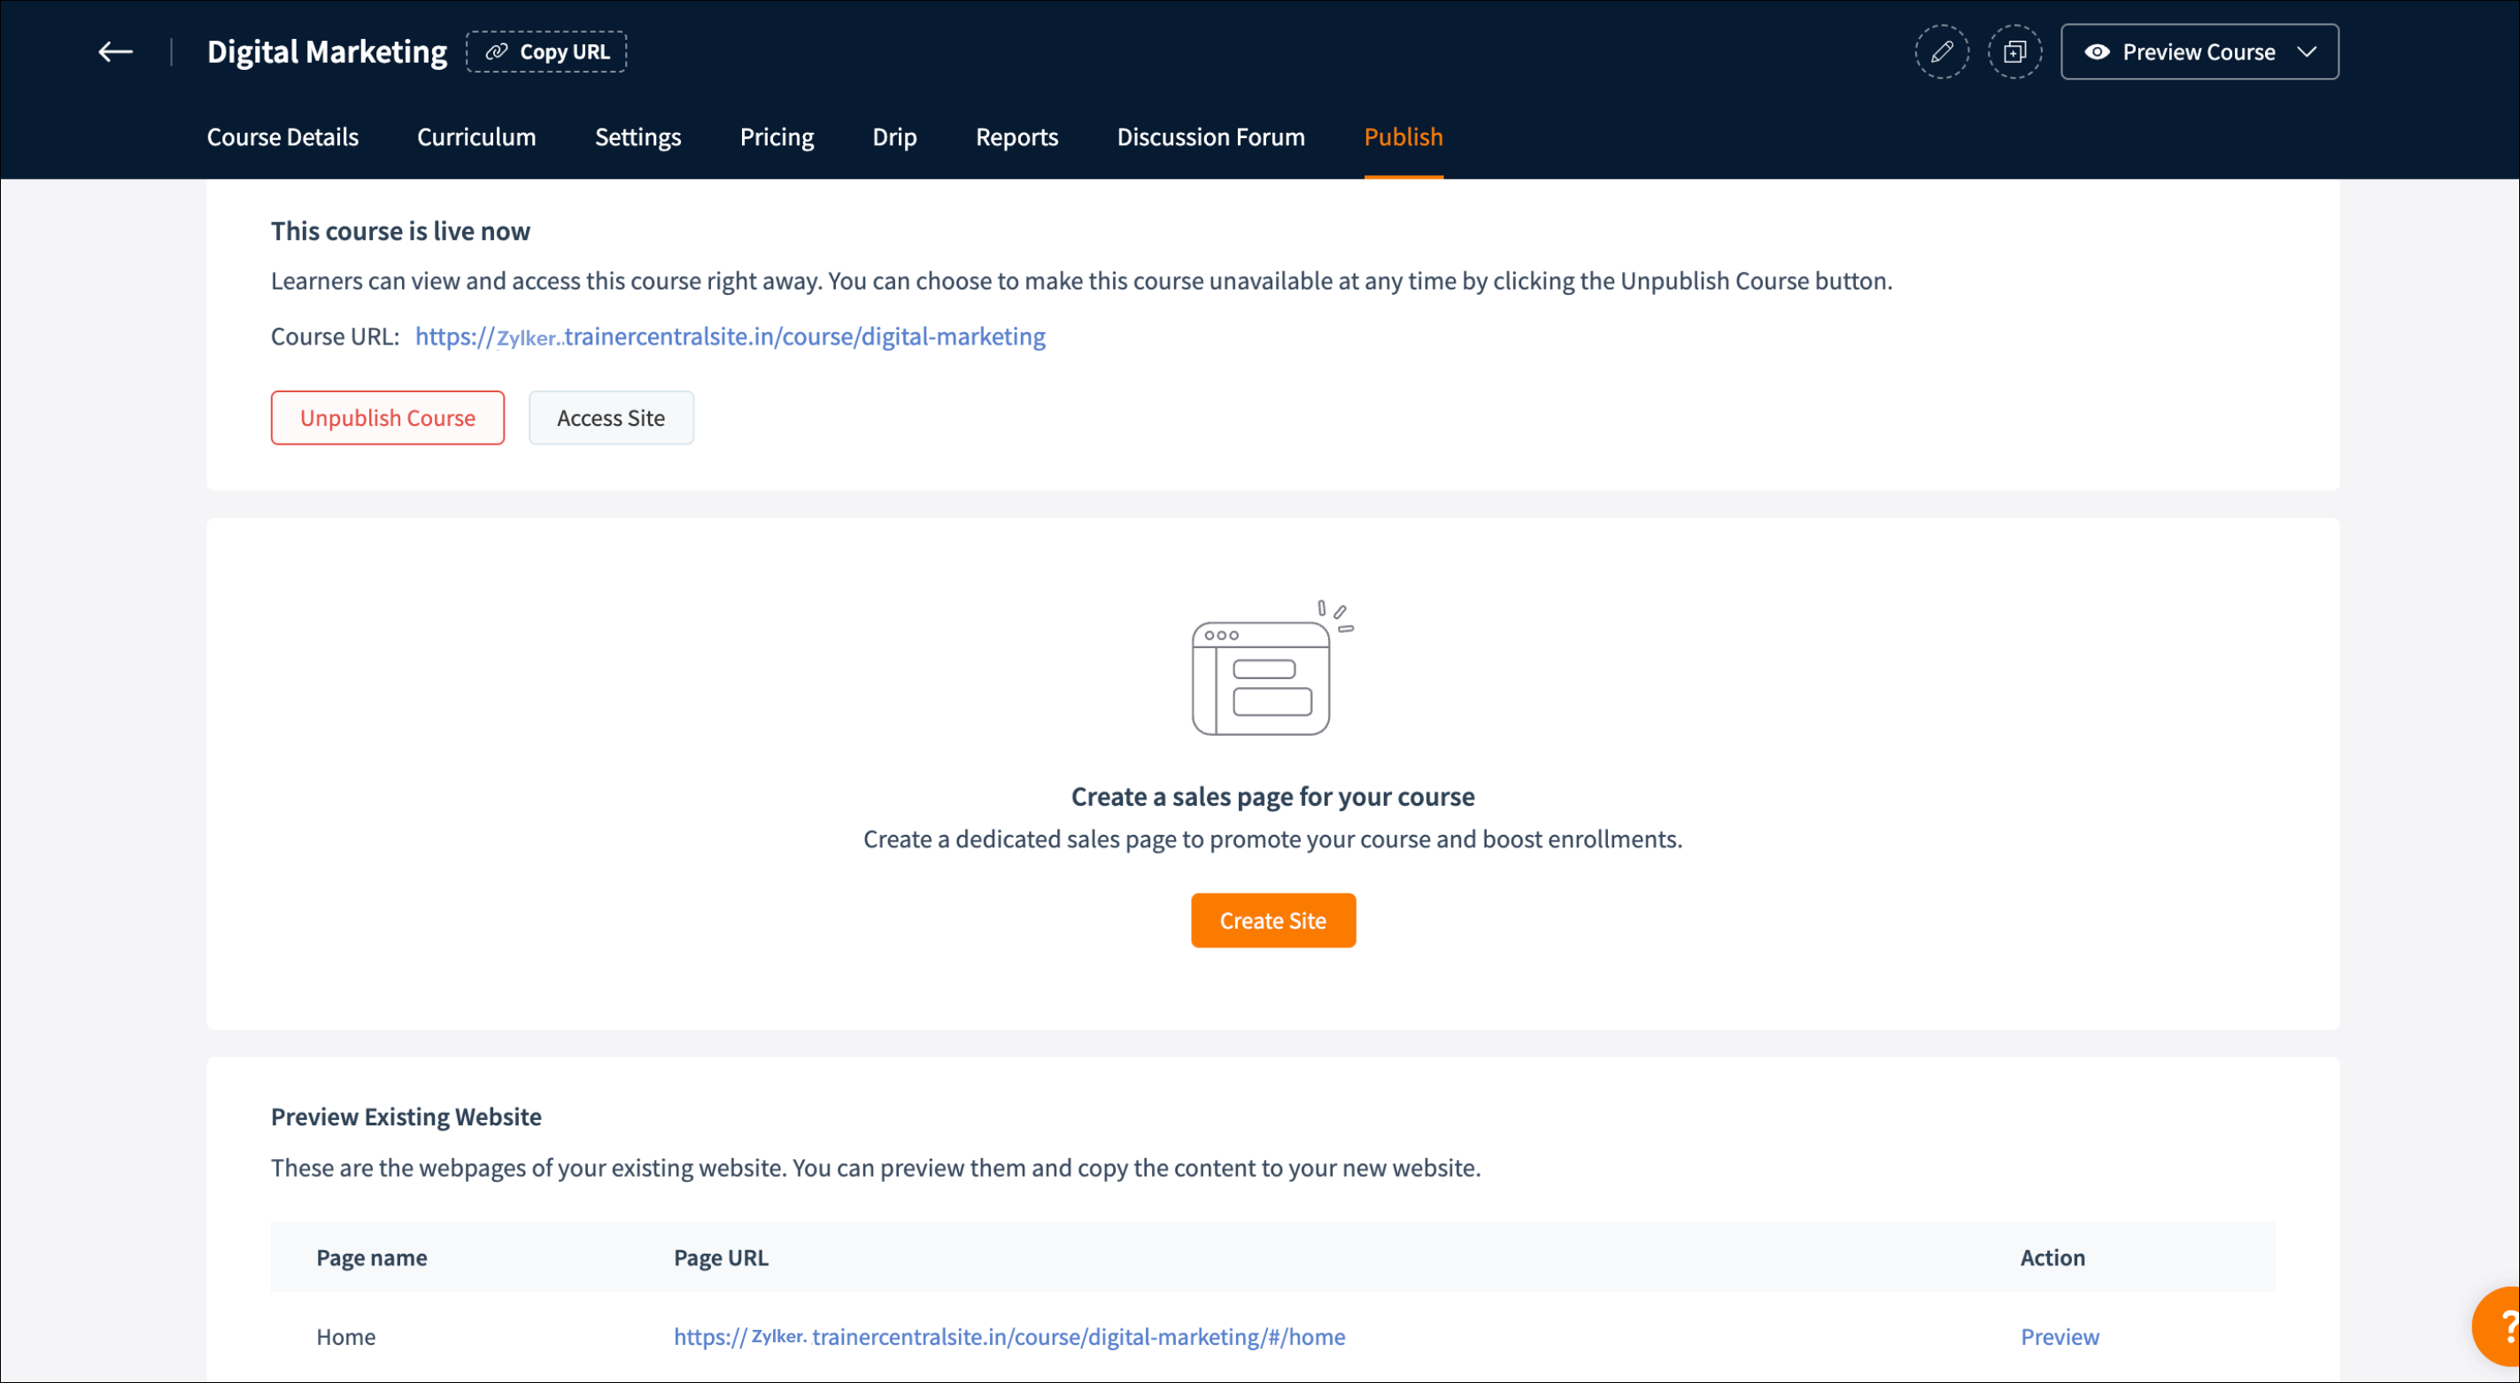Open the Curriculum tab

click(476, 137)
